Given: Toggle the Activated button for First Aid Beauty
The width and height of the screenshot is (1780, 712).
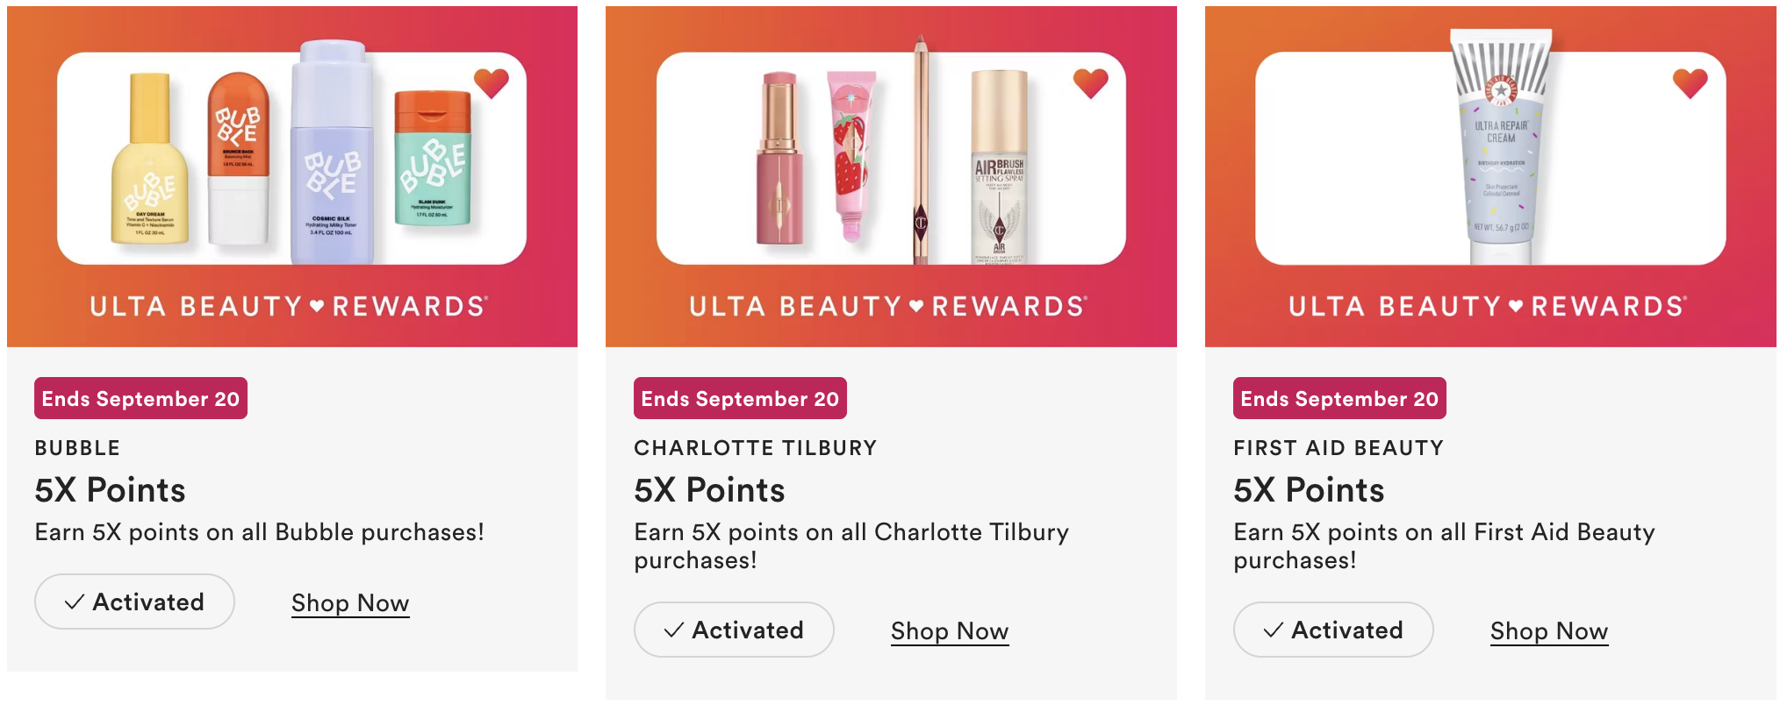Looking at the screenshot, I should pos(1333,630).
